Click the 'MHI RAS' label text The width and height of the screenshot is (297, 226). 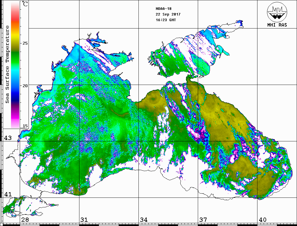[277, 25]
